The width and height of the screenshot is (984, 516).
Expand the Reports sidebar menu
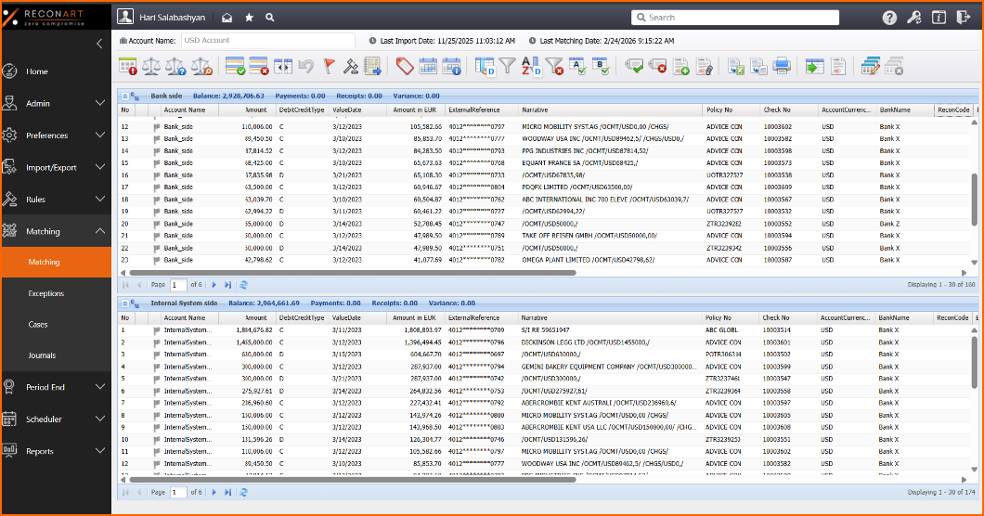pos(56,451)
